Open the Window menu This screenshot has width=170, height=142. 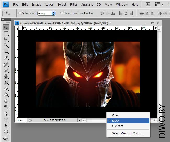[x=122, y=4]
